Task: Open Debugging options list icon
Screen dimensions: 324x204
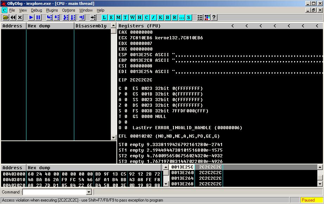Action: coord(200,18)
